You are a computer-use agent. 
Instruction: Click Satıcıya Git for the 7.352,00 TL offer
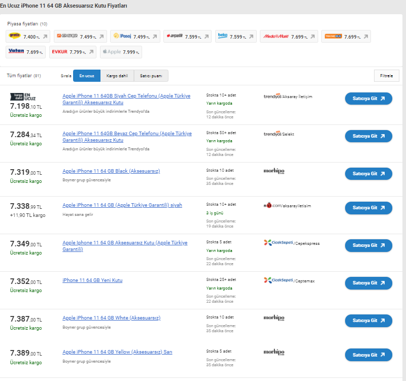pos(368,283)
